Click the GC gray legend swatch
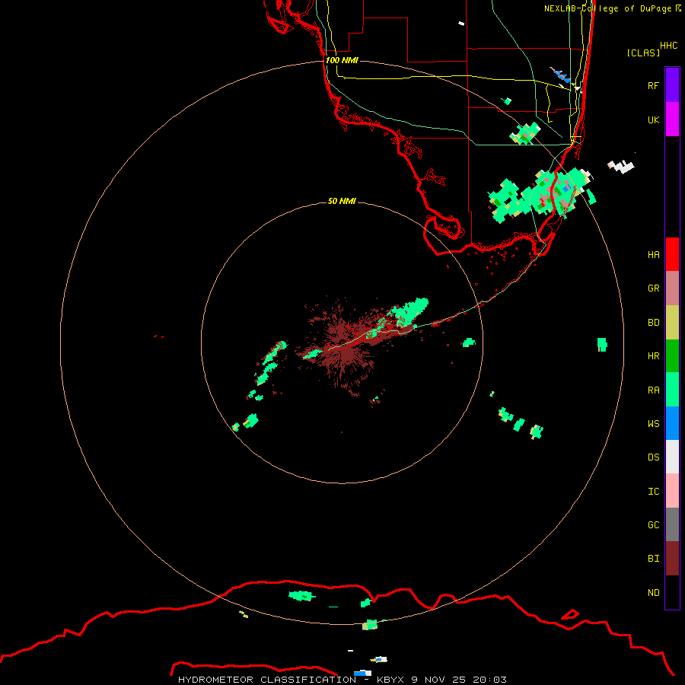This screenshot has height=685, width=685. tap(672, 524)
